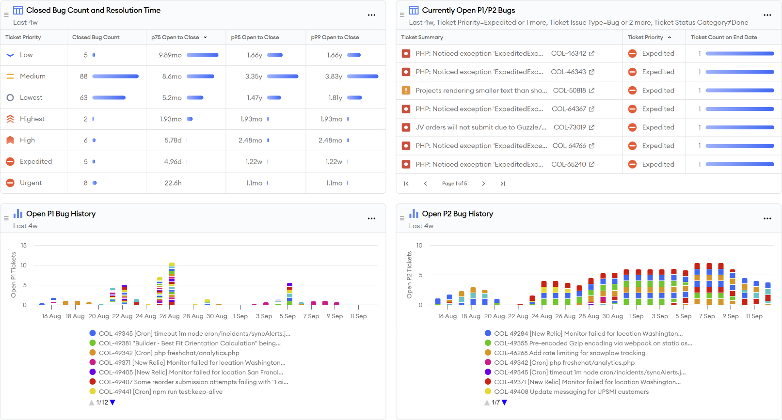
Task: Click the Highest priority double-chevron icon
Action: tap(10, 119)
